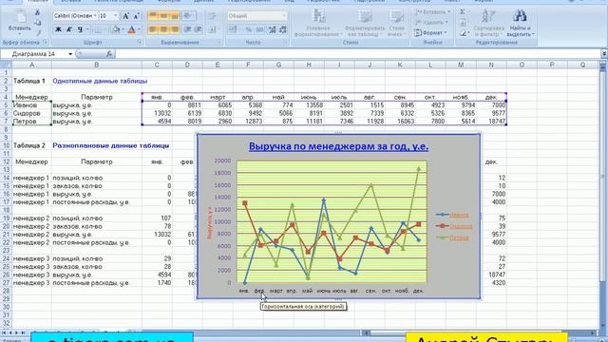This screenshot has height=342, width=608.
Task: Click Insert cells (Вставить) in Ячейки group
Action: [432, 12]
